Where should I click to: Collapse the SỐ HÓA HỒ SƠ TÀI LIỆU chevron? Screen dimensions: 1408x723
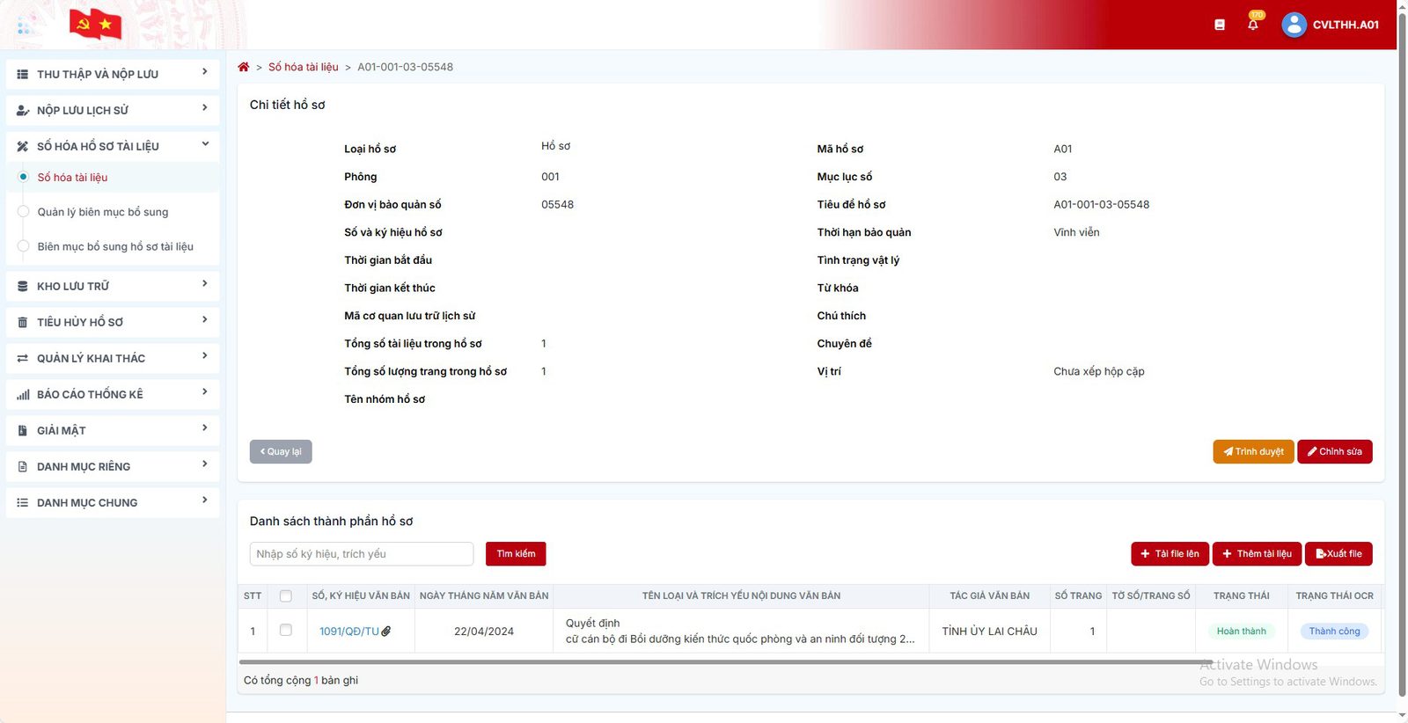[x=205, y=144]
